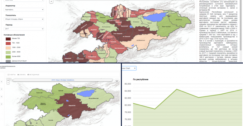Zoom out on the lower regional map
Screen dimensions: 243x126
tap(8, 83)
